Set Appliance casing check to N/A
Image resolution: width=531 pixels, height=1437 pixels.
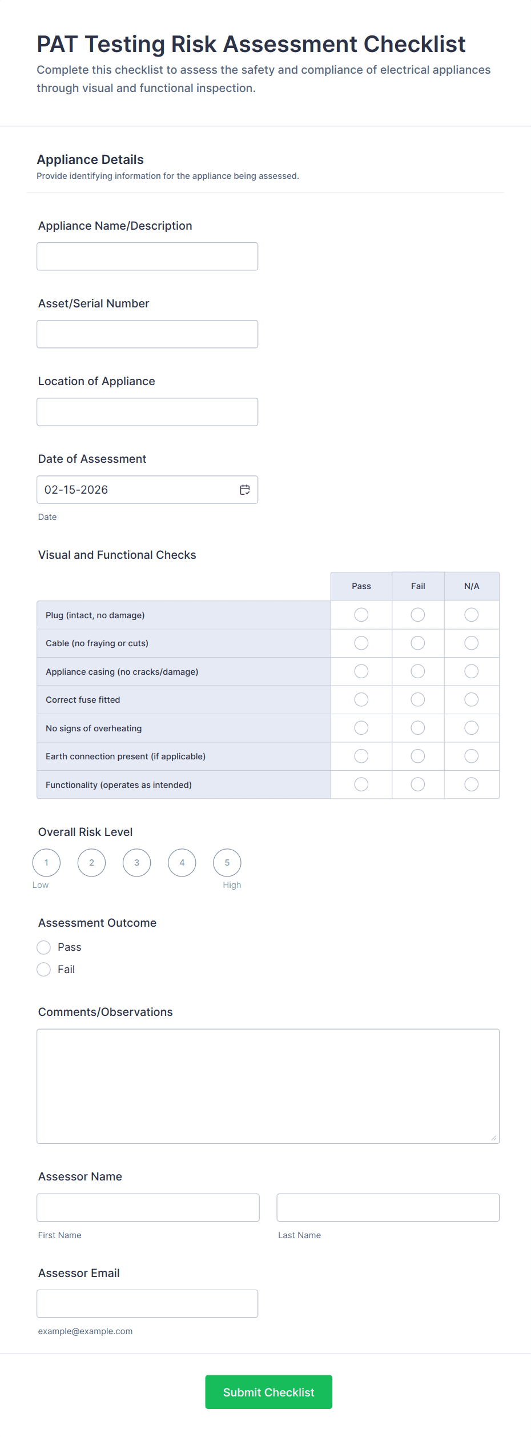472,671
